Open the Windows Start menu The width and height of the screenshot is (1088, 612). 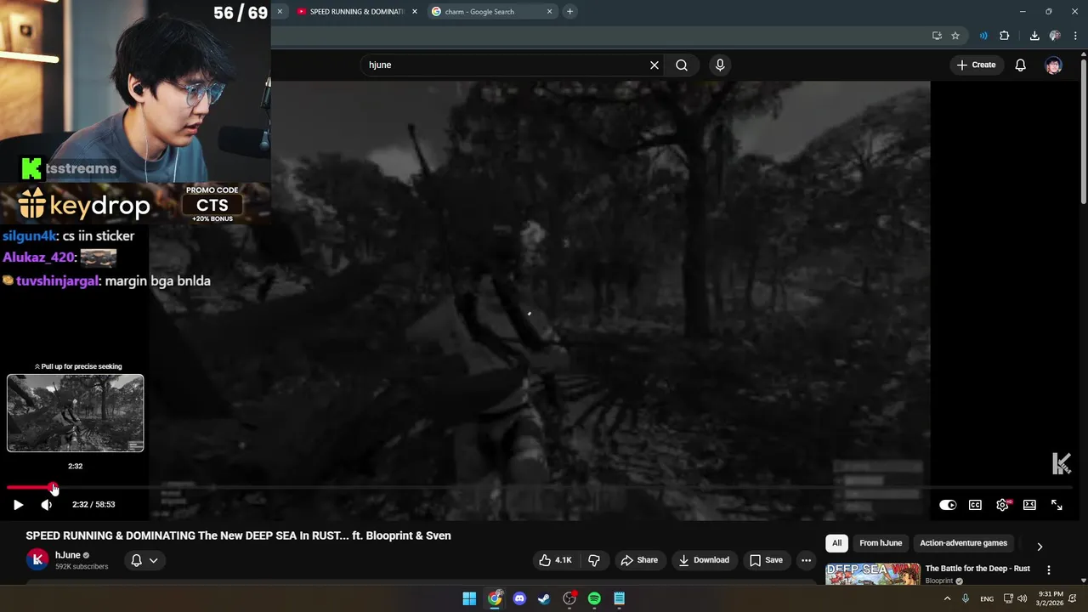coord(469,598)
